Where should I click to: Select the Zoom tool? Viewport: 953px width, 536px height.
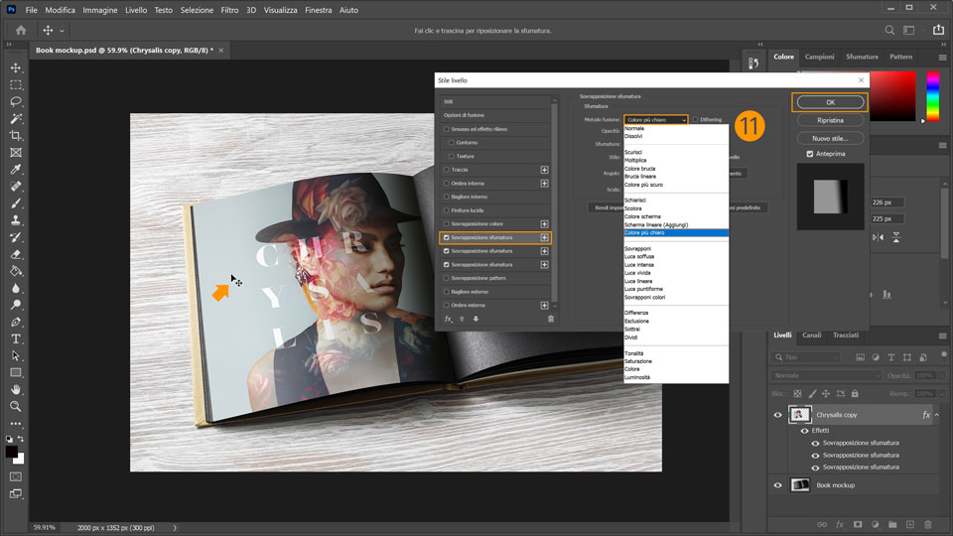tap(16, 406)
